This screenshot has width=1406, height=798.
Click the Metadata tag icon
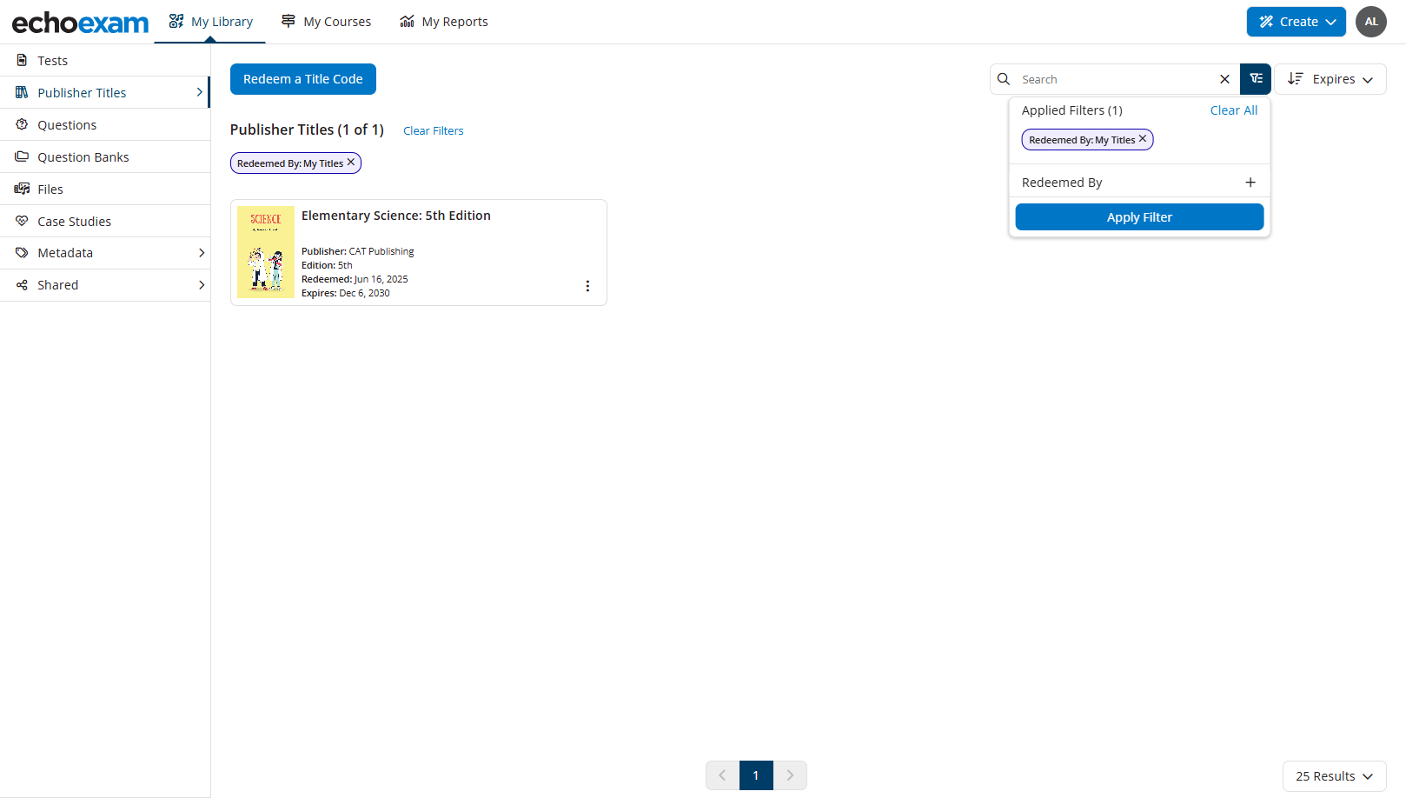[x=22, y=252]
